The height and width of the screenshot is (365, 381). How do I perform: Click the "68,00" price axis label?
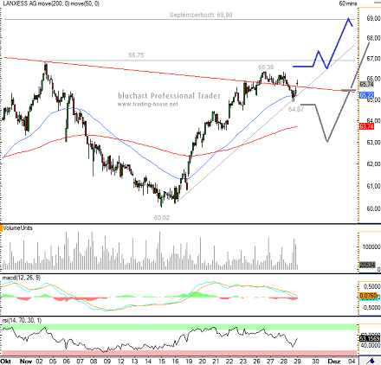click(x=373, y=38)
